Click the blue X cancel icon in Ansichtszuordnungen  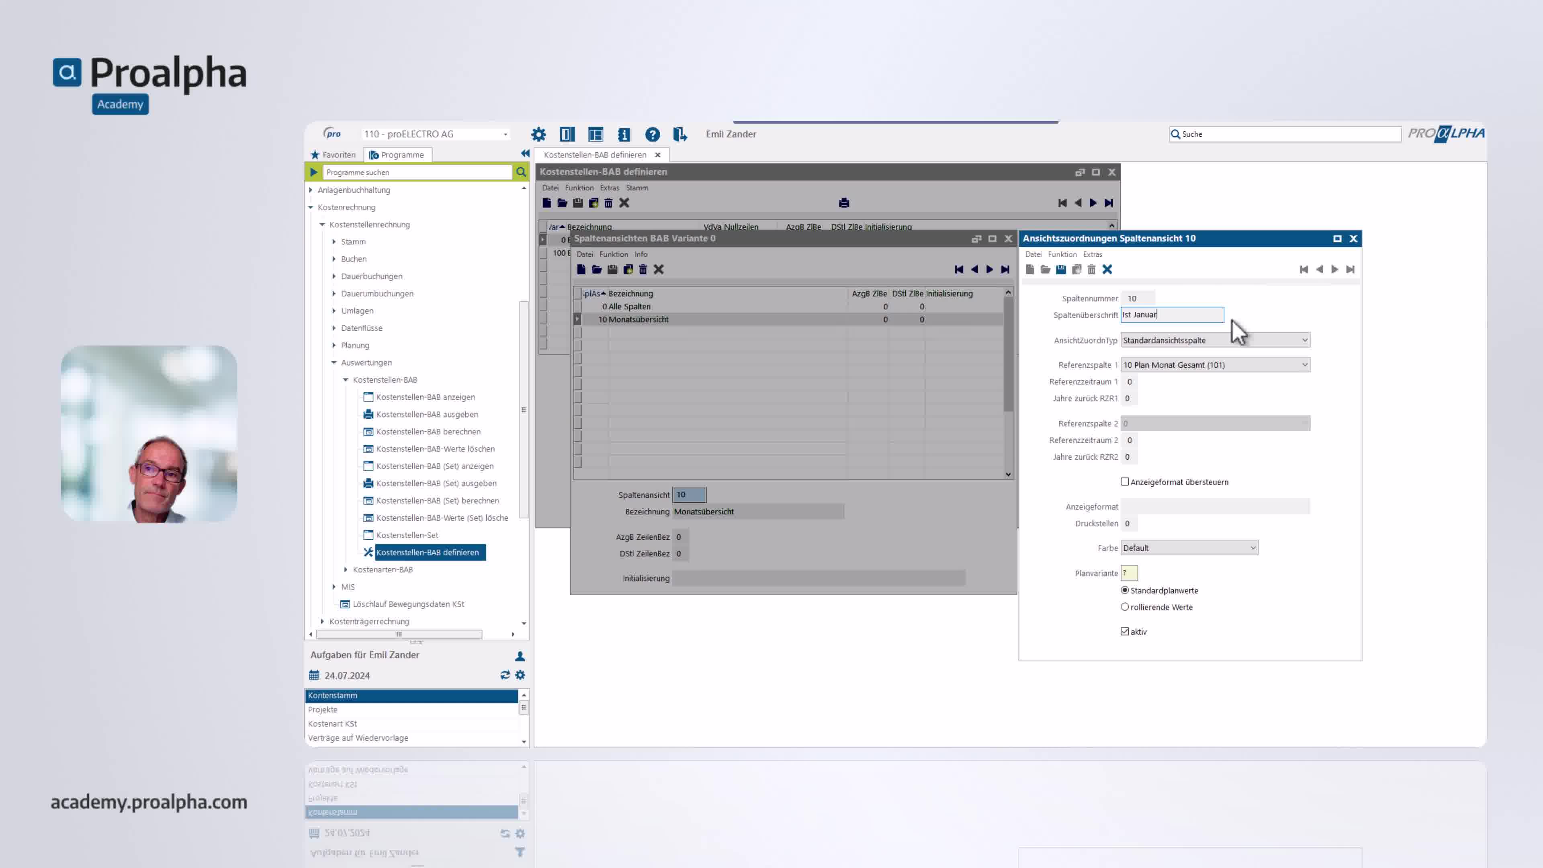pos(1107,270)
